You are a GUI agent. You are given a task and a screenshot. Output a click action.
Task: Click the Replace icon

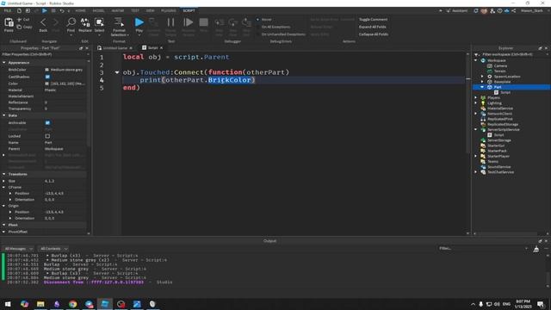85,22
